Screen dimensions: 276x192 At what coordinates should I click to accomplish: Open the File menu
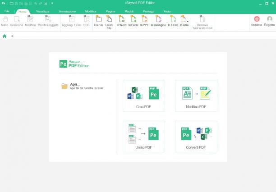pyautogui.click(x=7, y=11)
